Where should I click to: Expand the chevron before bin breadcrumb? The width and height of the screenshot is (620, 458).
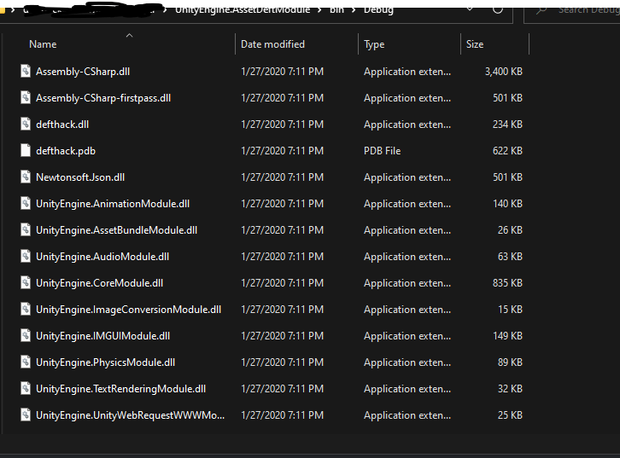click(x=319, y=10)
